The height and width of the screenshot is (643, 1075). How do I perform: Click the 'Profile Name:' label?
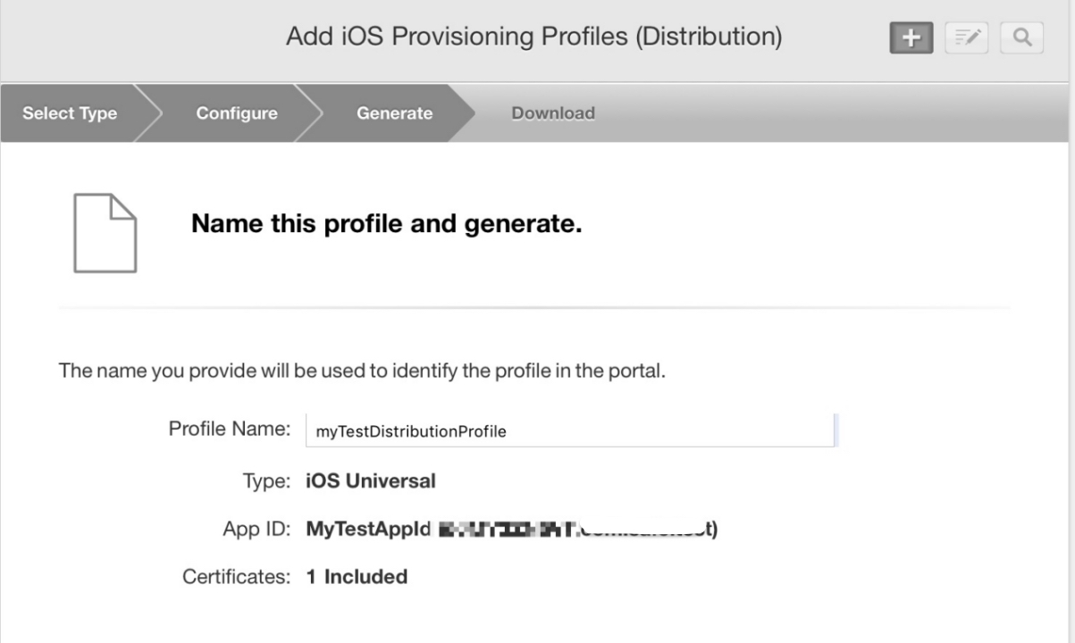coord(230,429)
